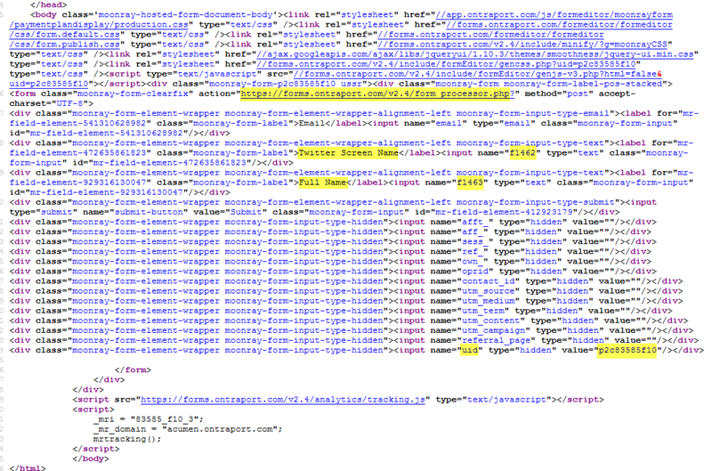
Task: Click the hidden input name 'utm_term'
Action: tap(483, 311)
